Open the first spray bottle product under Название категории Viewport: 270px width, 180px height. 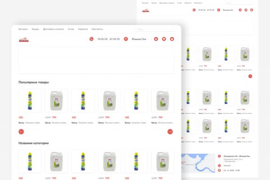[x=30, y=162]
